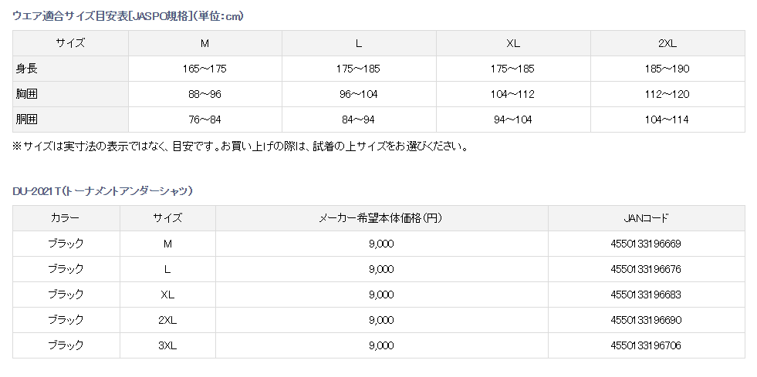Click the JANコード column header
The image size is (757, 377).
(646, 218)
